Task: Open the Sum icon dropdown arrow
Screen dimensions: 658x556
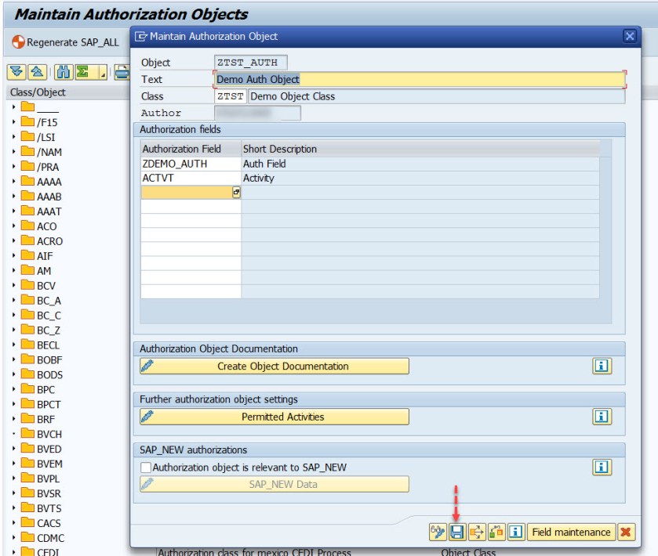Action: click(x=102, y=74)
